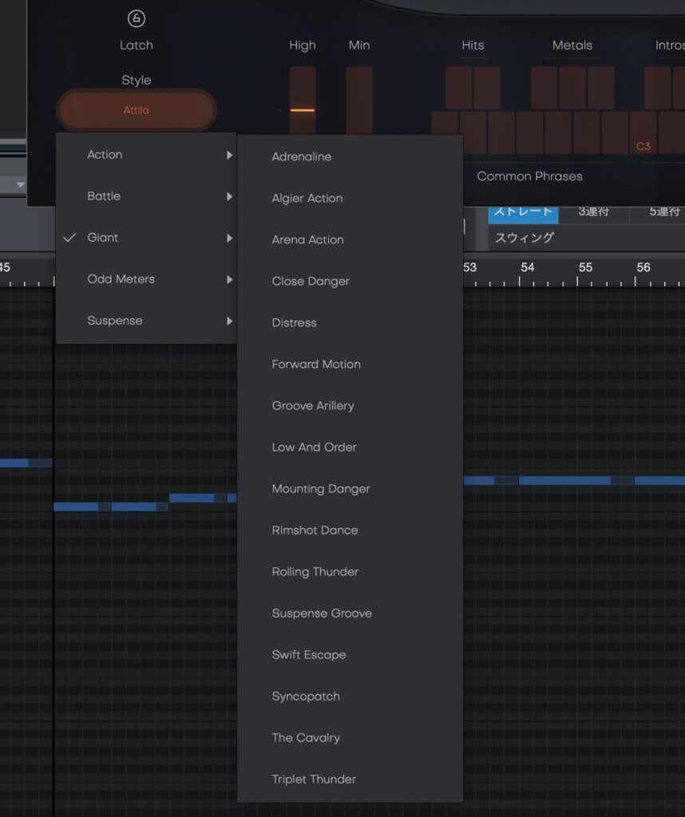685x817 pixels.
Task: Trigger the C3 key pad
Action: [643, 133]
